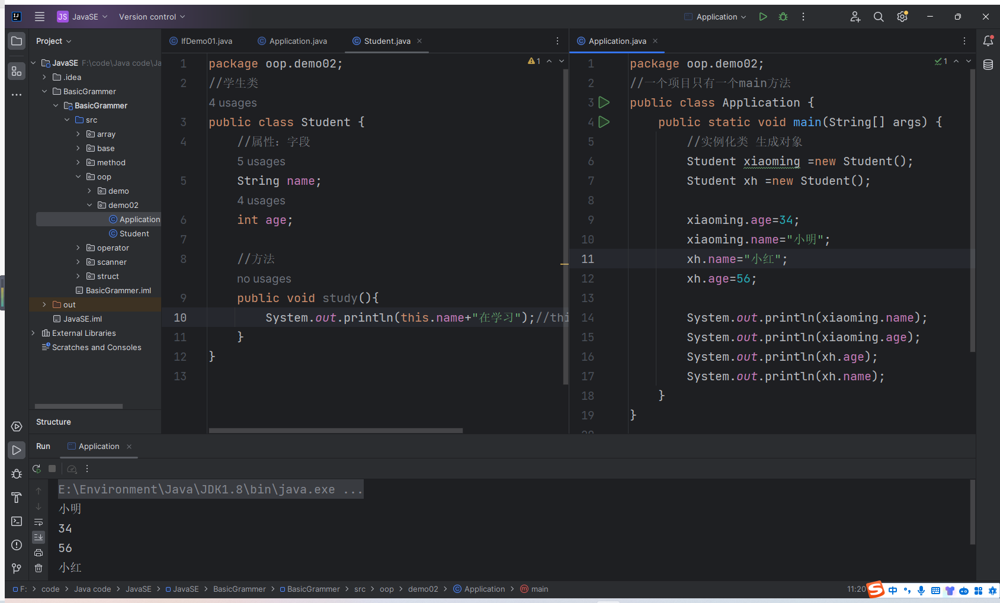Click run gutter icon beside main method

[x=604, y=122]
